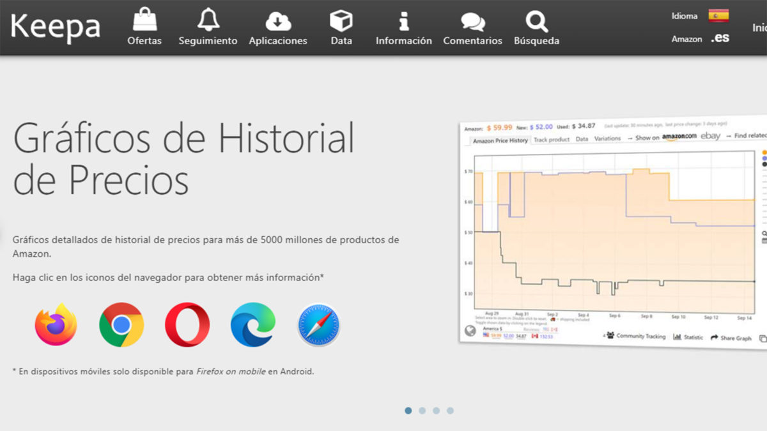Click Comentarios menu label

click(473, 41)
